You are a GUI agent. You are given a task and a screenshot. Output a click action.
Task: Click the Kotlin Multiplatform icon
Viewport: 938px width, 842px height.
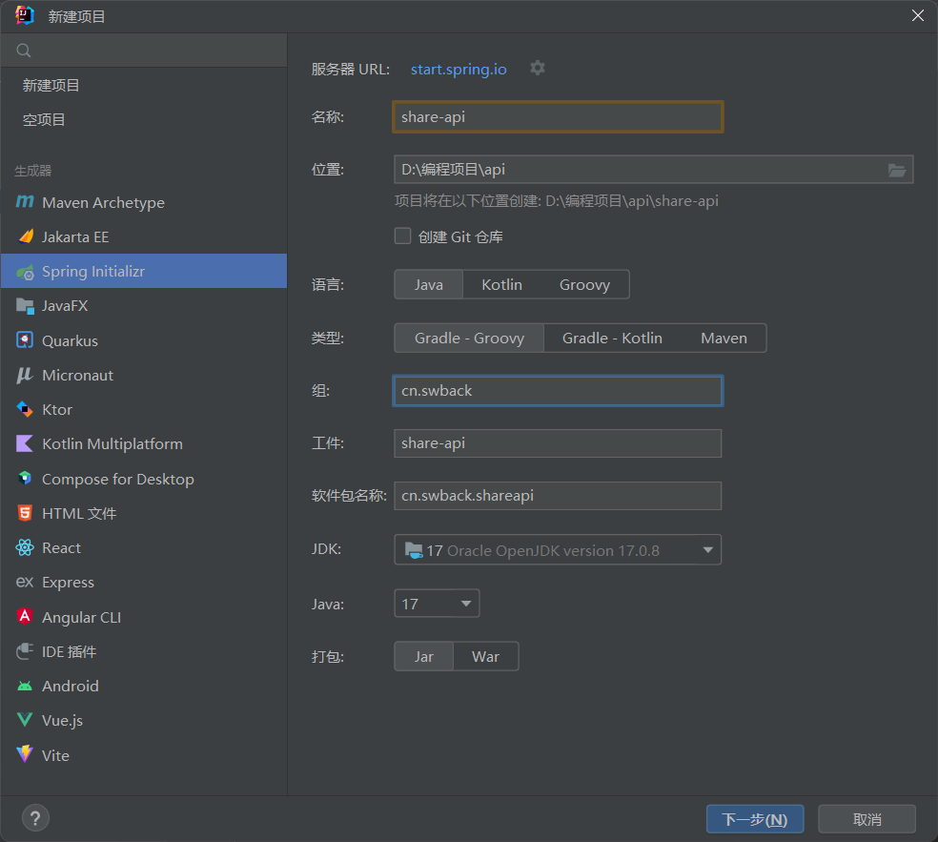tap(25, 443)
